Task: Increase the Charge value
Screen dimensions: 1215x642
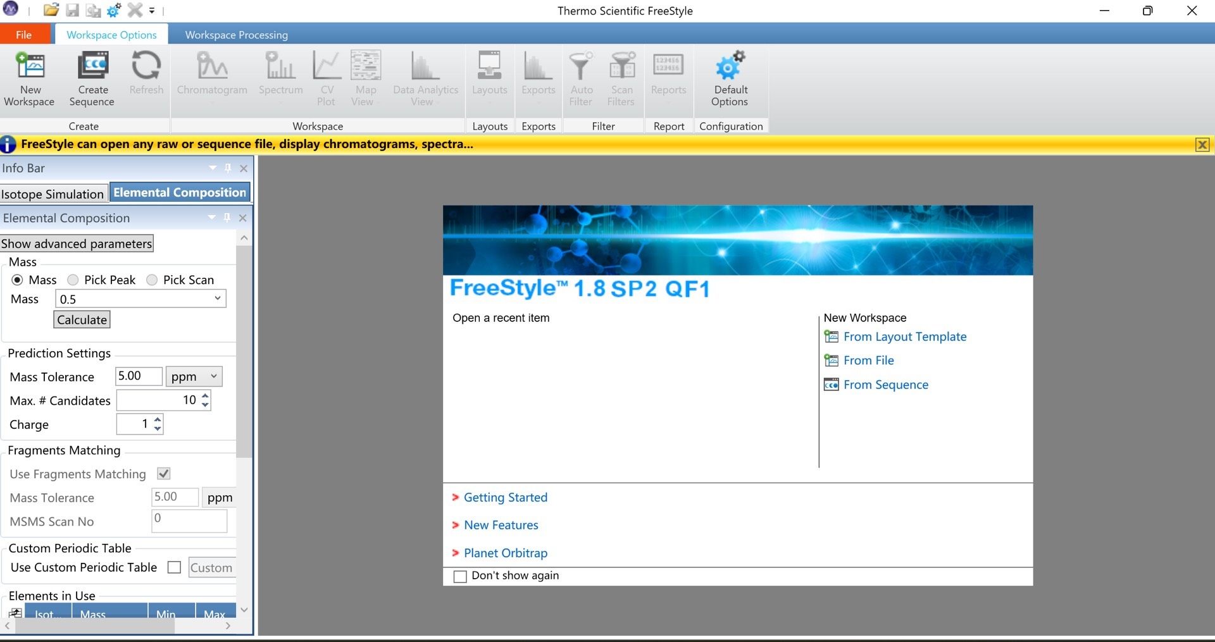Action: pyautogui.click(x=158, y=419)
